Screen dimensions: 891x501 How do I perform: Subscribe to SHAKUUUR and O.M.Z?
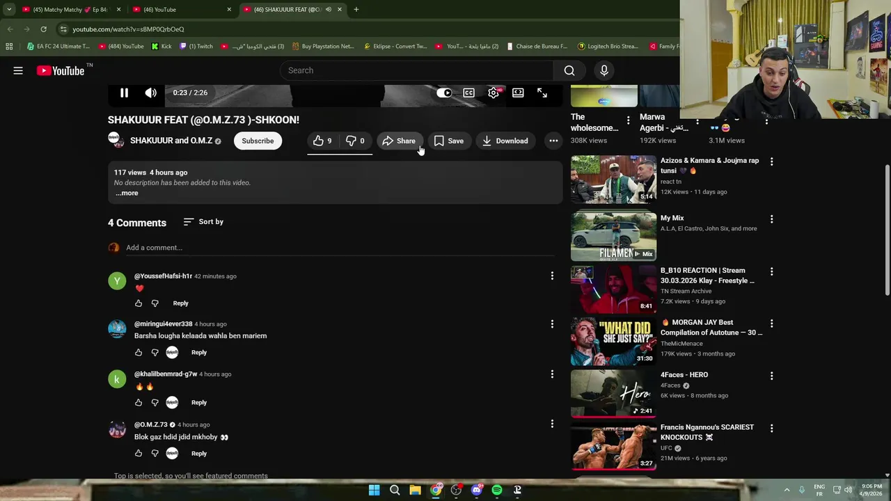click(x=258, y=141)
